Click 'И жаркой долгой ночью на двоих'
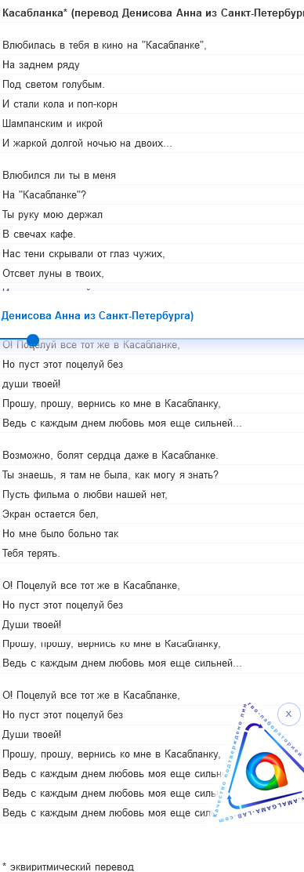Viewport: 304px width, 872px height. point(87,143)
